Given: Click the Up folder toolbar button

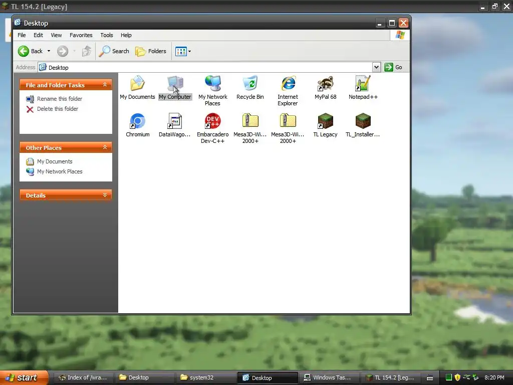Looking at the screenshot, I should (86, 51).
